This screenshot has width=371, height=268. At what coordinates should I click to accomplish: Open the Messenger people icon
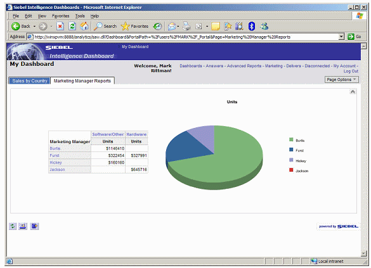click(264, 26)
